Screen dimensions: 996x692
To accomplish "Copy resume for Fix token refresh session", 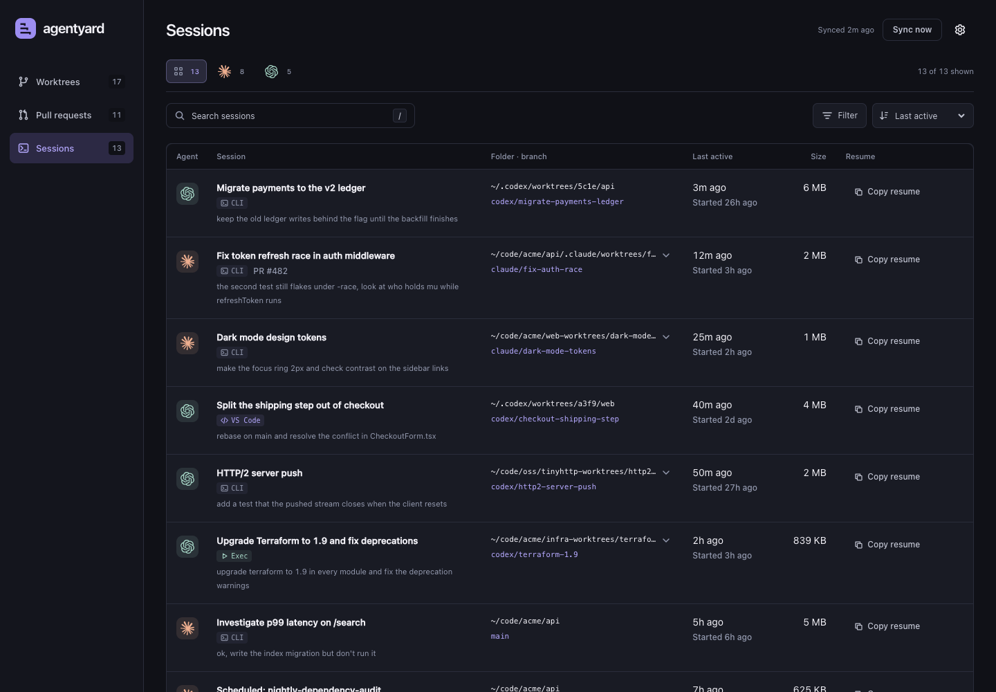I will [887, 259].
